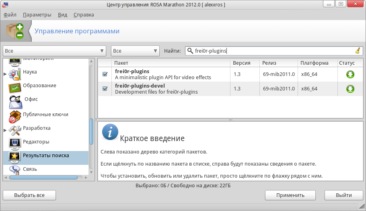
Task: Uncheck the frei0r-plugins-devel package checkbox
Action: coord(105,88)
